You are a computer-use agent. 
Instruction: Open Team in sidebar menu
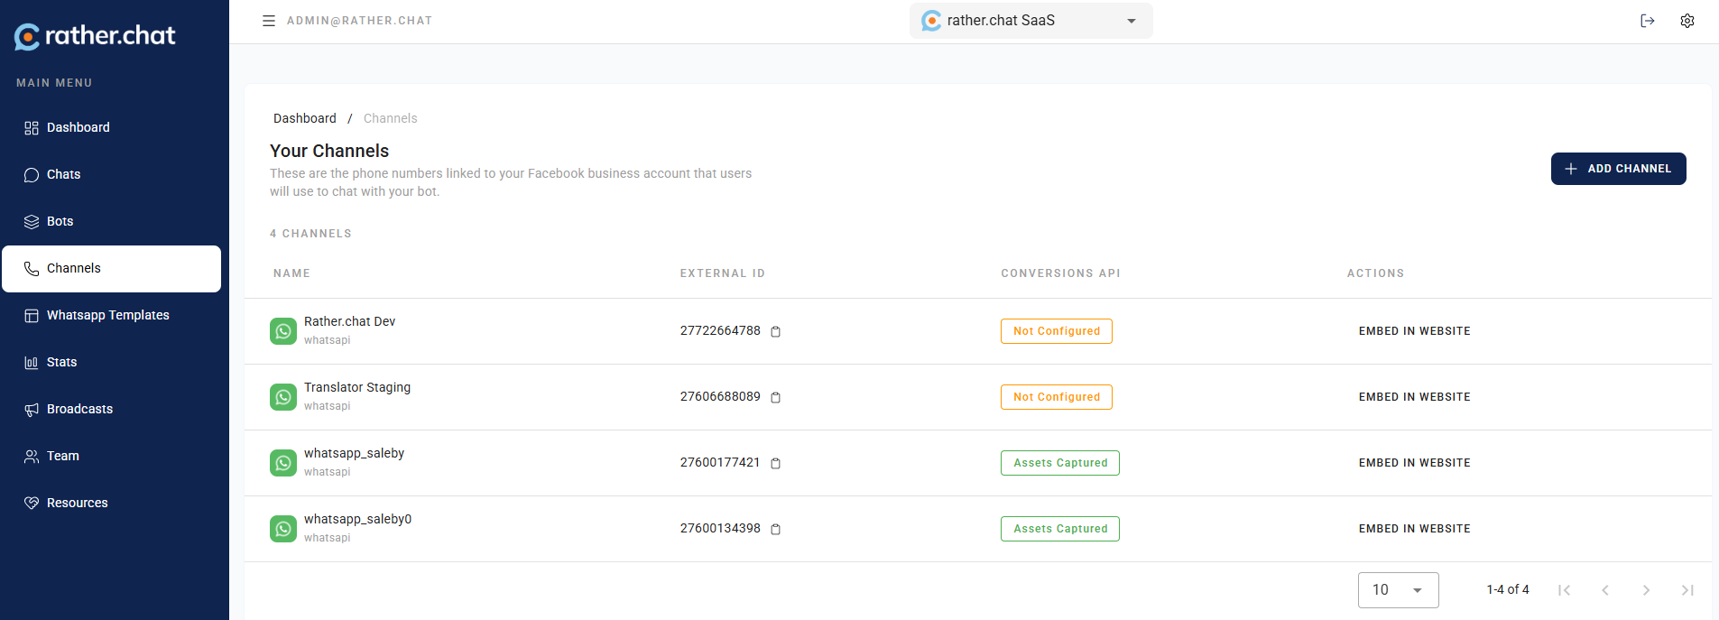[112, 456]
